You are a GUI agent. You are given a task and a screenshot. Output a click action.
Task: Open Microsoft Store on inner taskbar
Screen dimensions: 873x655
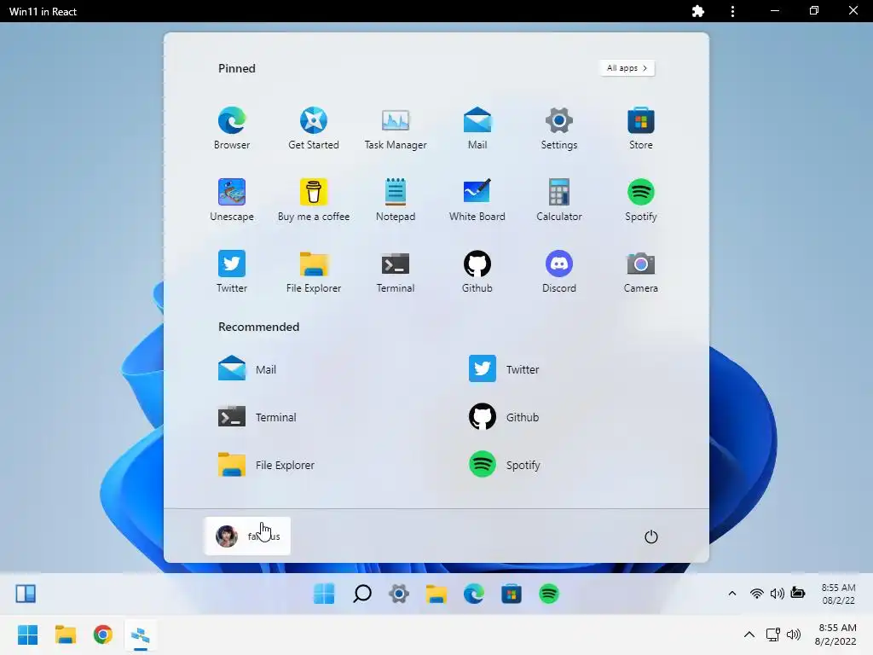512,594
